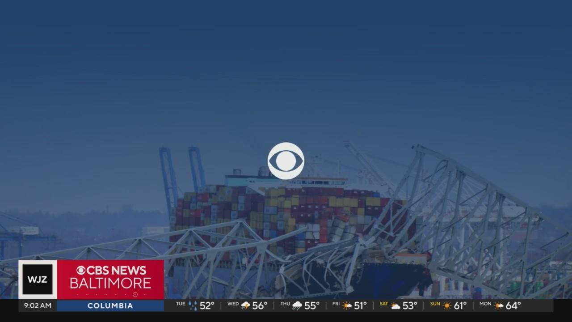Click Saturday's partly cloudy weather icon

(395, 306)
